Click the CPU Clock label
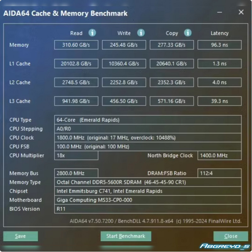This screenshot has width=252, height=252. click(21, 138)
